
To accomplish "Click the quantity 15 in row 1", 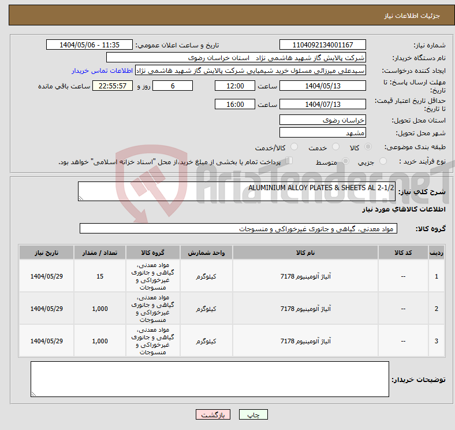I will tap(100, 276).
